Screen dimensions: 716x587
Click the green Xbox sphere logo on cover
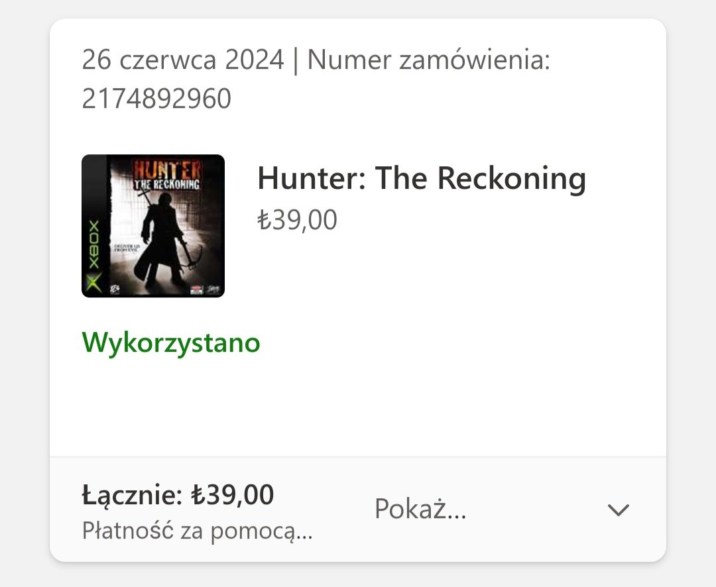[x=94, y=282]
